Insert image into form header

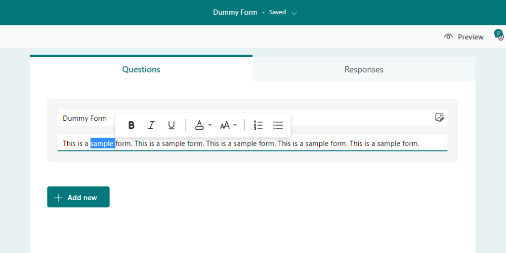coord(439,117)
